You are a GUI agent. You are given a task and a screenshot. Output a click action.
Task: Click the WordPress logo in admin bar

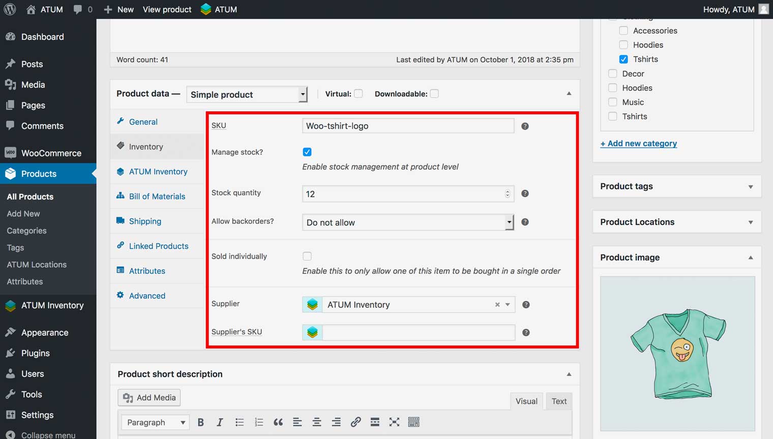pos(10,9)
